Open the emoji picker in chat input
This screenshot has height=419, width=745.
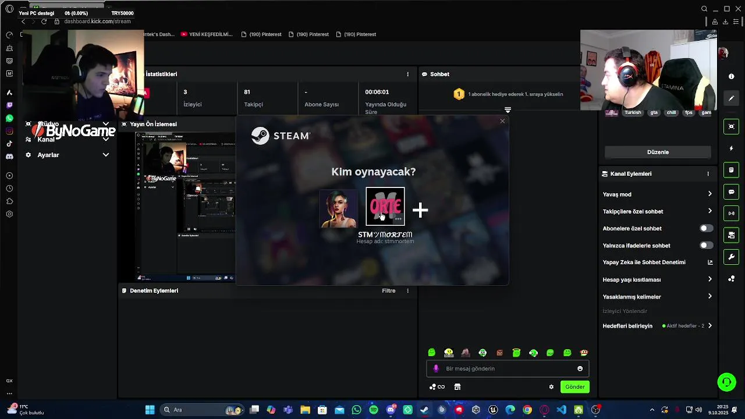tap(580, 368)
